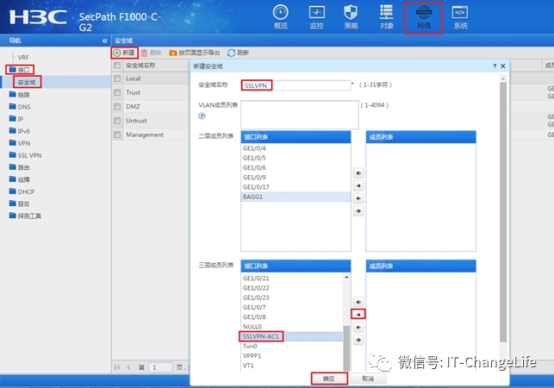Expand the IPv6 folder in navigation
The height and width of the screenshot is (388, 554).
(x=20, y=131)
